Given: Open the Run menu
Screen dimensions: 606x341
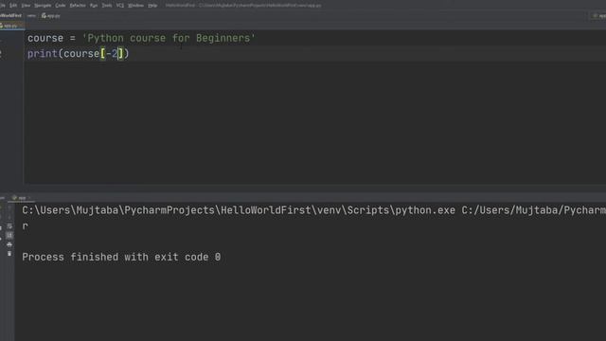Looking at the screenshot, I should (x=94, y=6).
